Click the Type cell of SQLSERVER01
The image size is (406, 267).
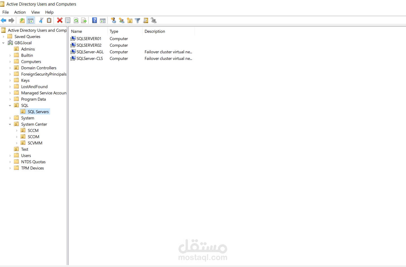(119, 39)
